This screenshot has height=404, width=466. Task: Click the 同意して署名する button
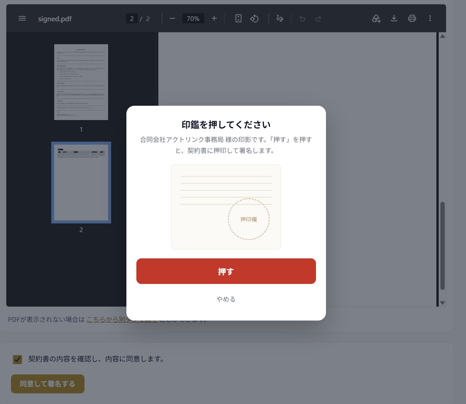tap(48, 384)
